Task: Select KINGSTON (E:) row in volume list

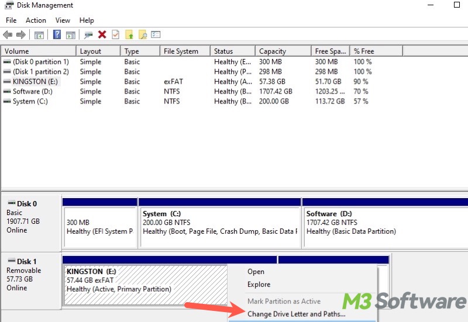Action: point(35,82)
